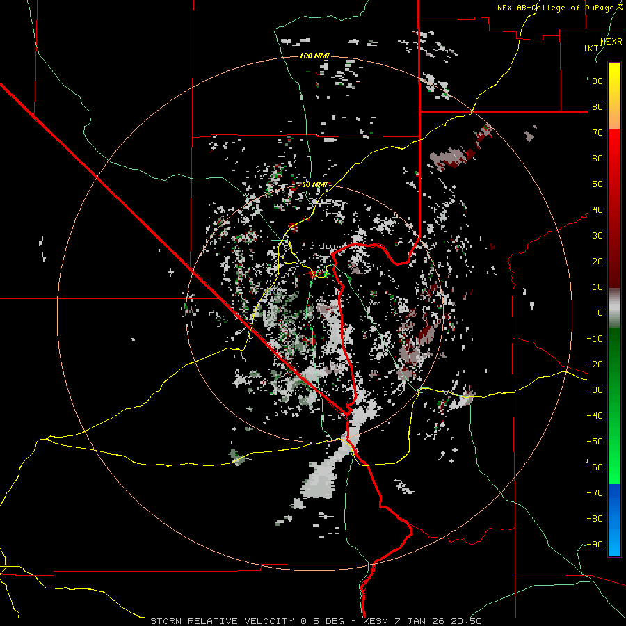Click the -90 value on the scale
The height and width of the screenshot is (626, 626).
click(x=595, y=545)
